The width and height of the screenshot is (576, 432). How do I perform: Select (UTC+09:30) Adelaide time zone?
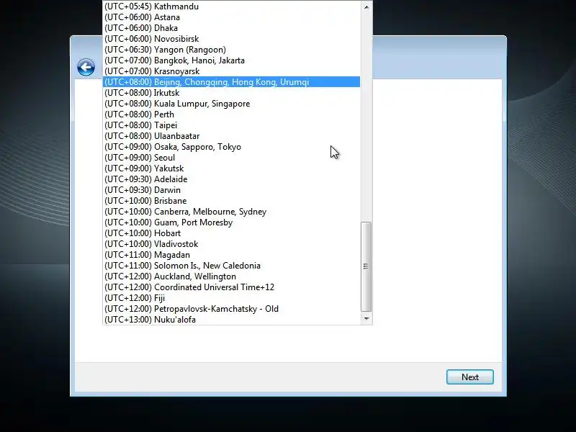[231, 179]
